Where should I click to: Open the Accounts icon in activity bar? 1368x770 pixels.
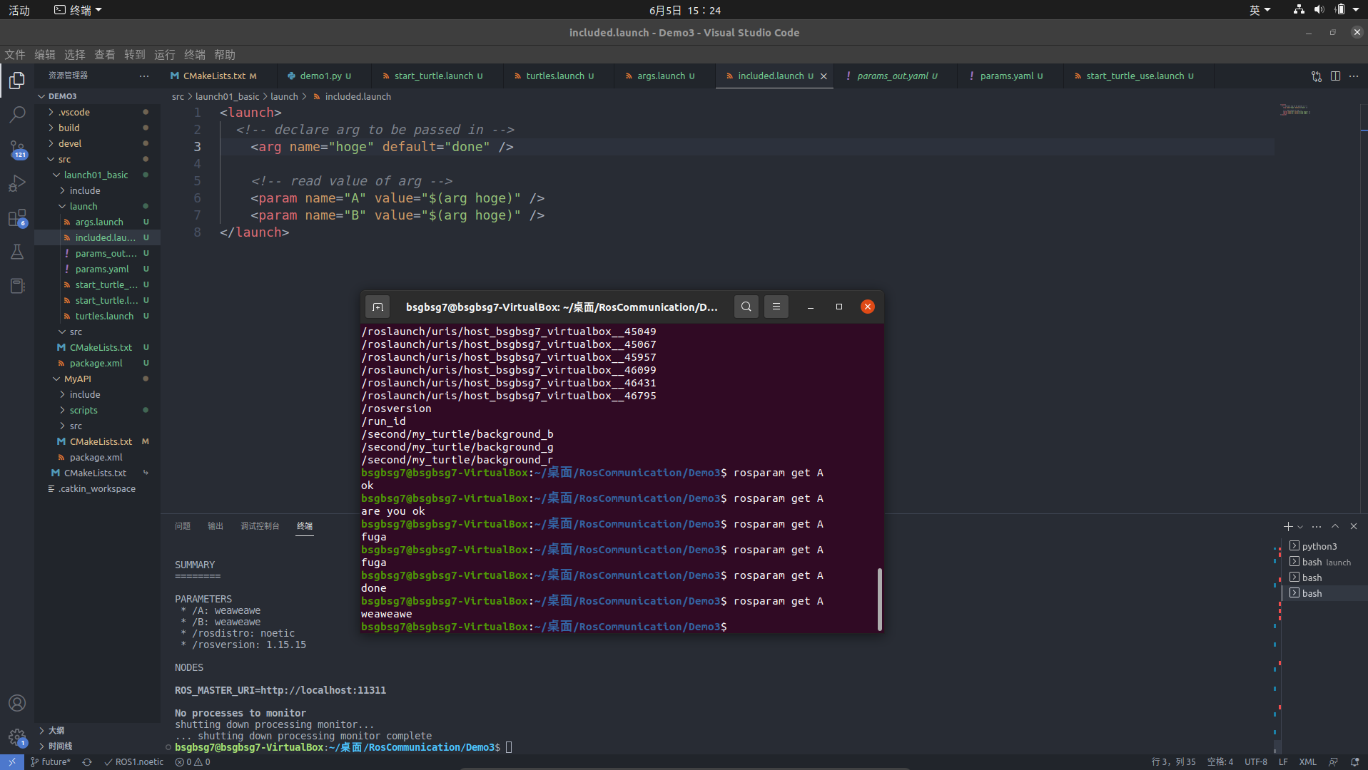pos(17,703)
